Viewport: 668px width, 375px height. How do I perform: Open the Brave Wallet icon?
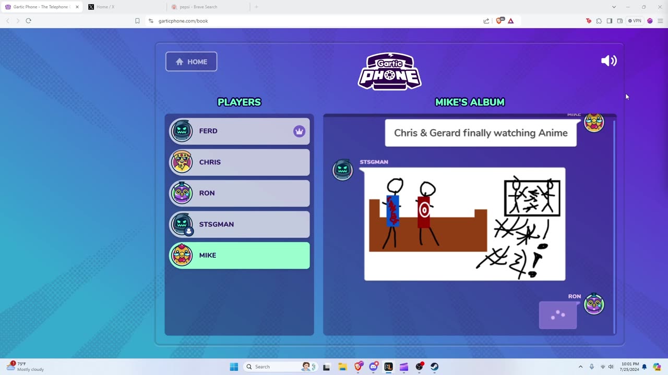tap(620, 21)
